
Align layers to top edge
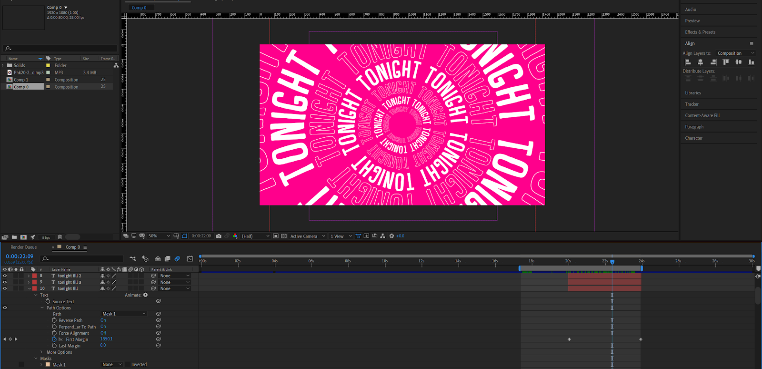(726, 62)
